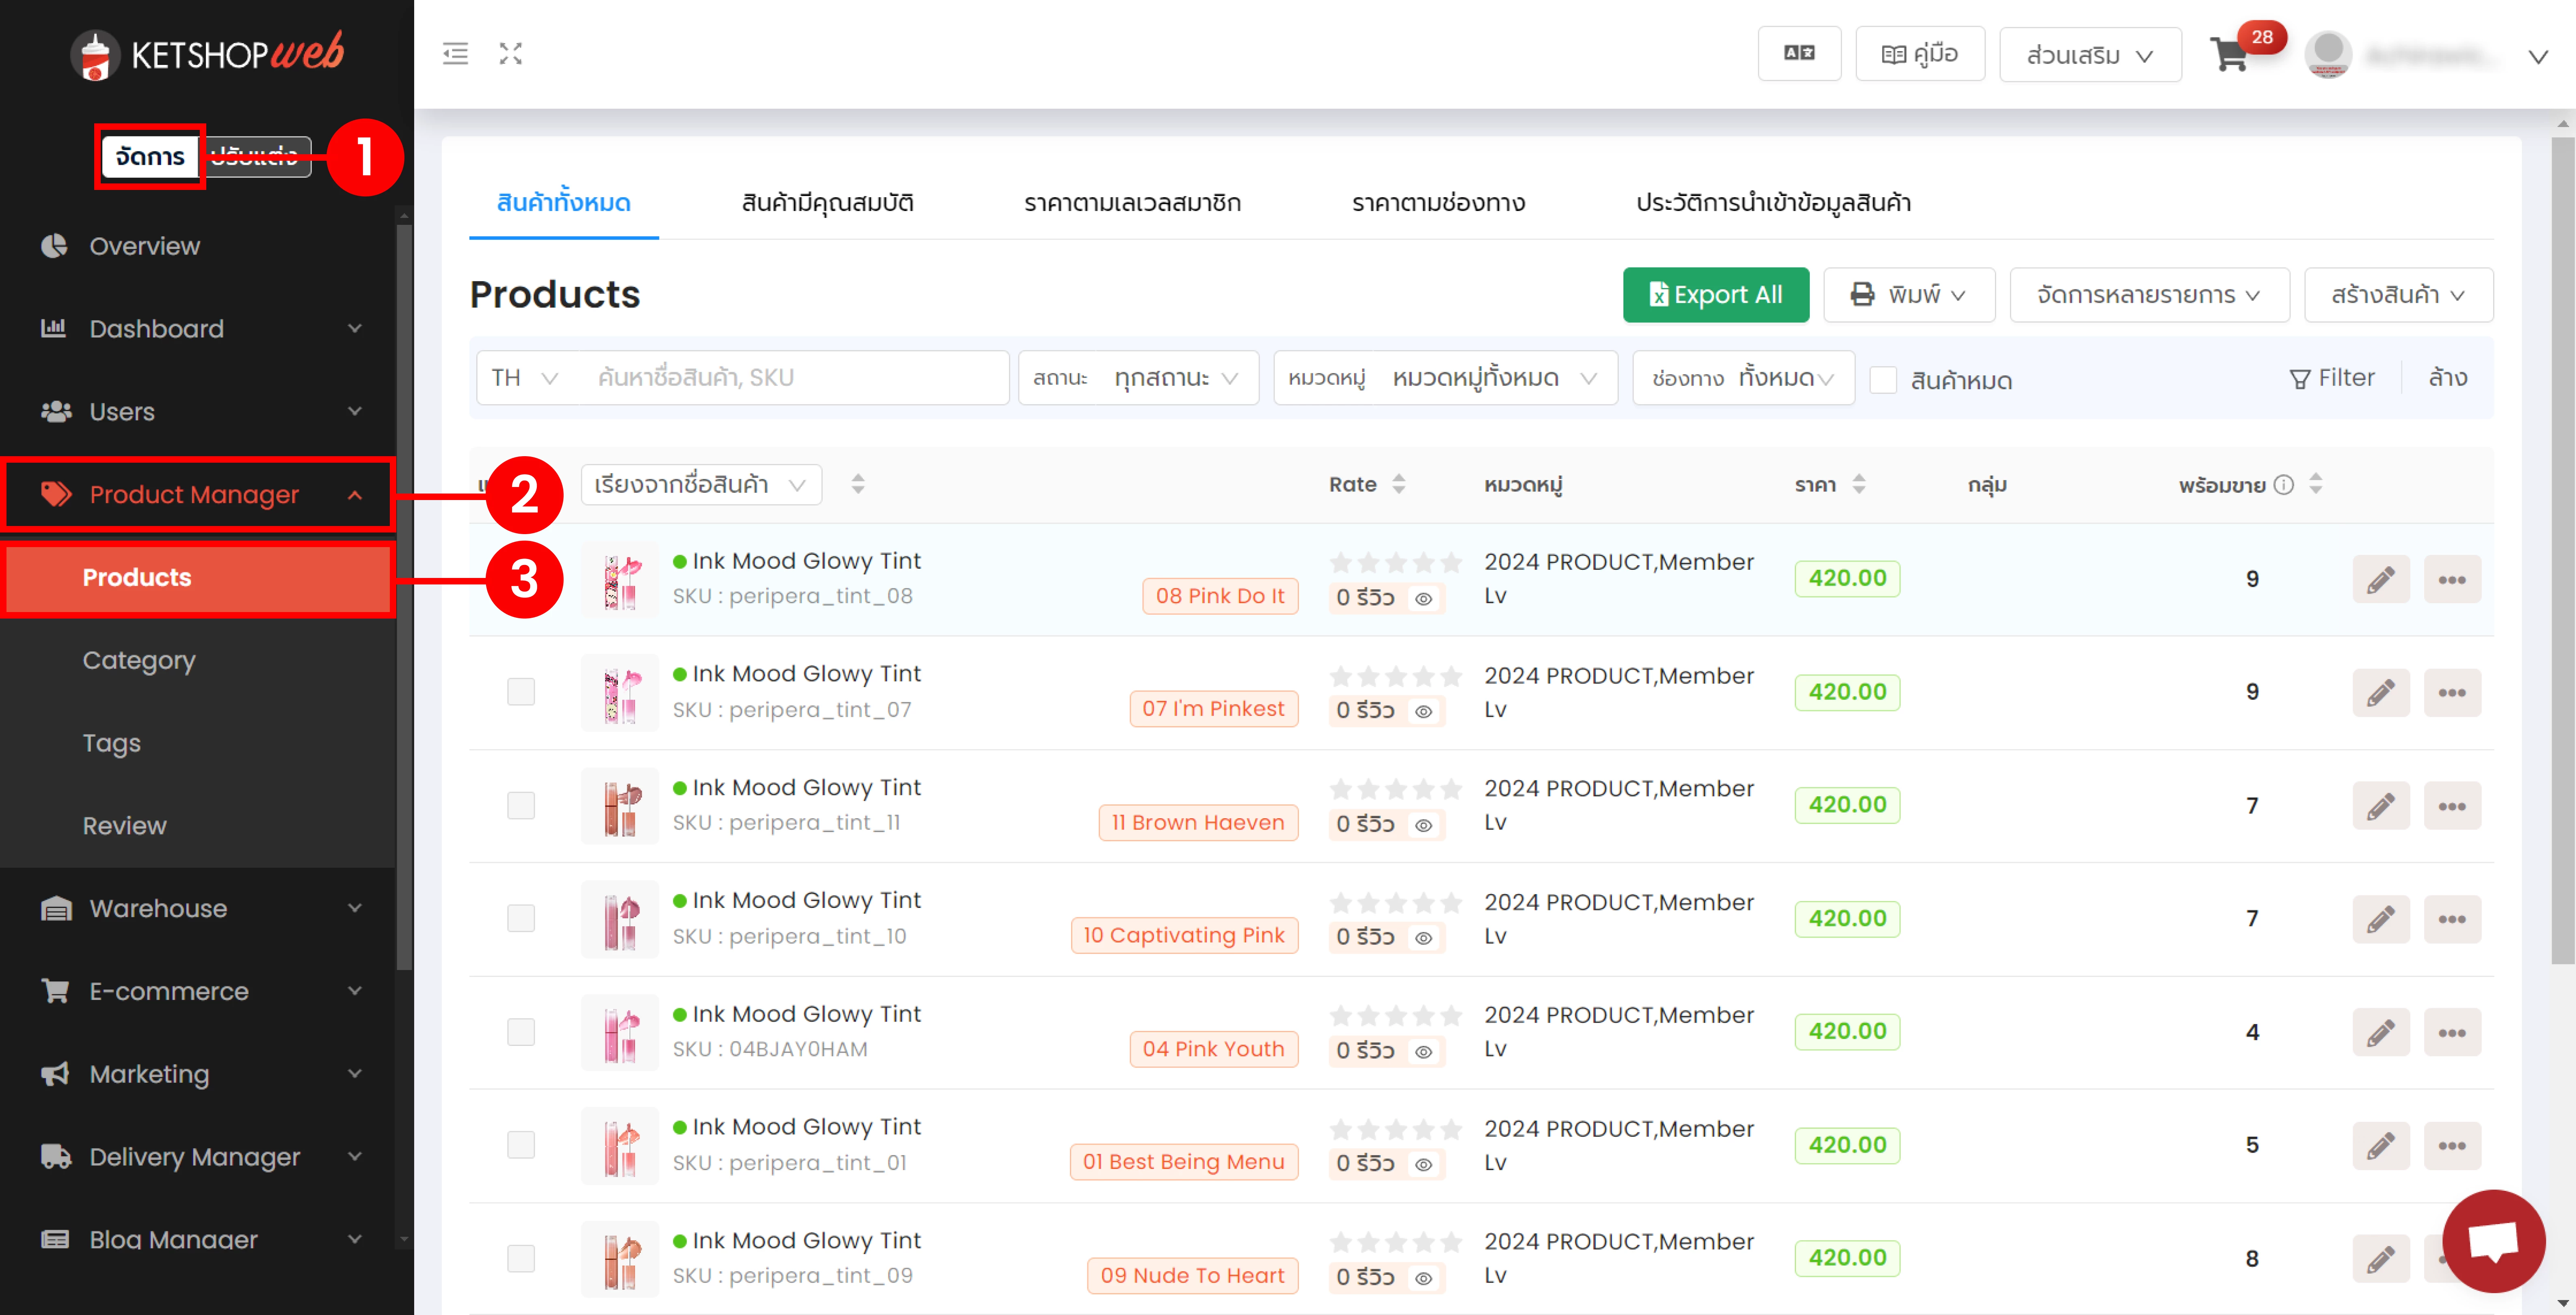Open the shopping cart with 28 items
The height and width of the screenshot is (1315, 2576).
[x=2231, y=54]
